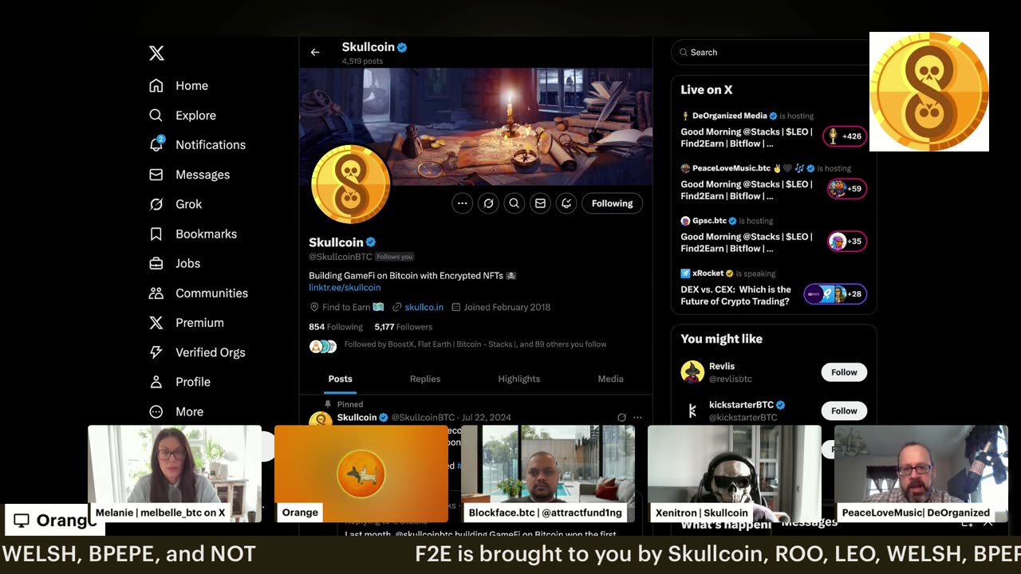The image size is (1021, 574).
Task: Click the Messages envelope icon in sidebar
Action: (x=156, y=175)
